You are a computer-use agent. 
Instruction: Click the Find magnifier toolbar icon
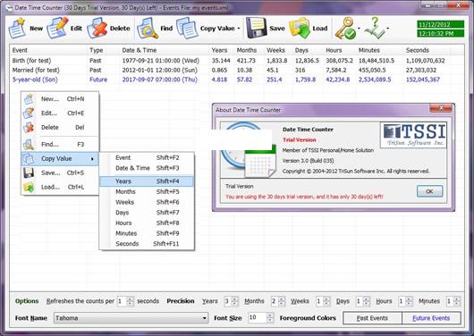click(x=148, y=28)
